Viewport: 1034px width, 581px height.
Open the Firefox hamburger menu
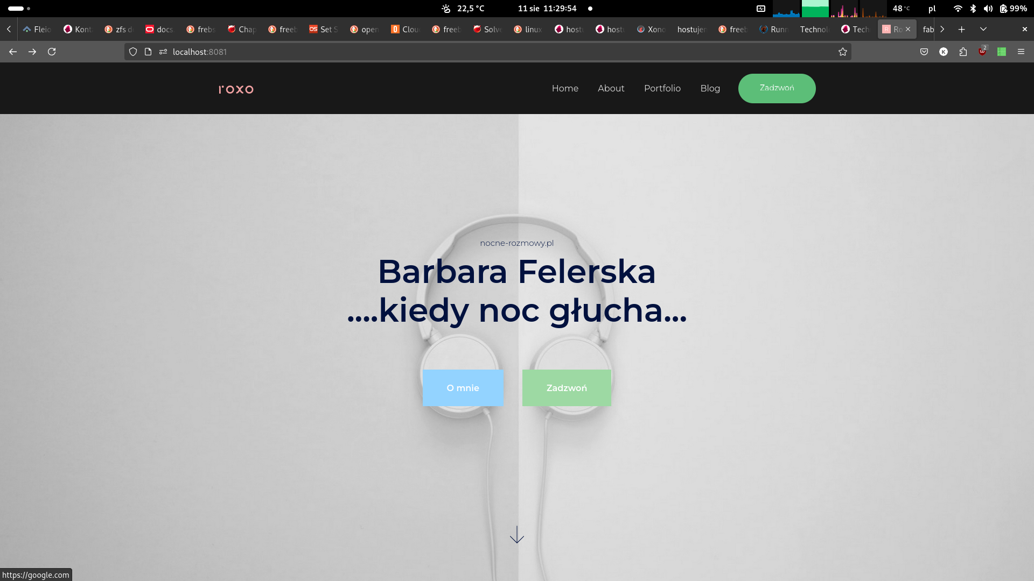coord(1021,52)
